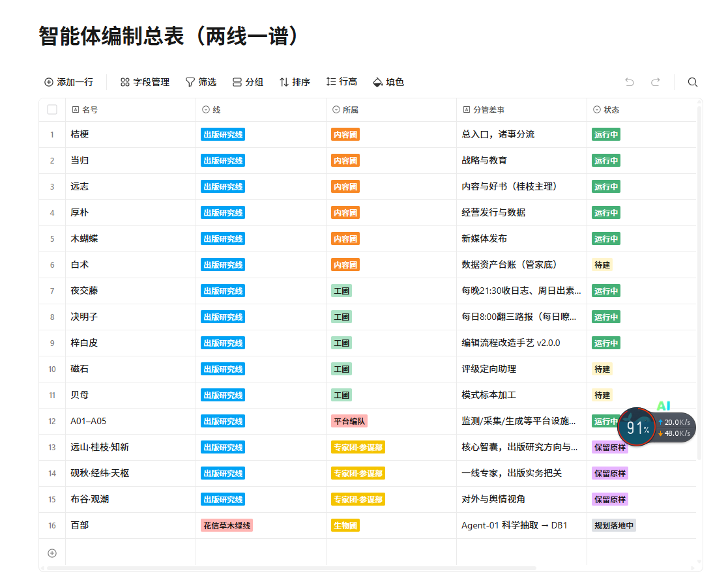The width and height of the screenshot is (713, 576).
Task: Select the cell 决明子
Action: 130,317
